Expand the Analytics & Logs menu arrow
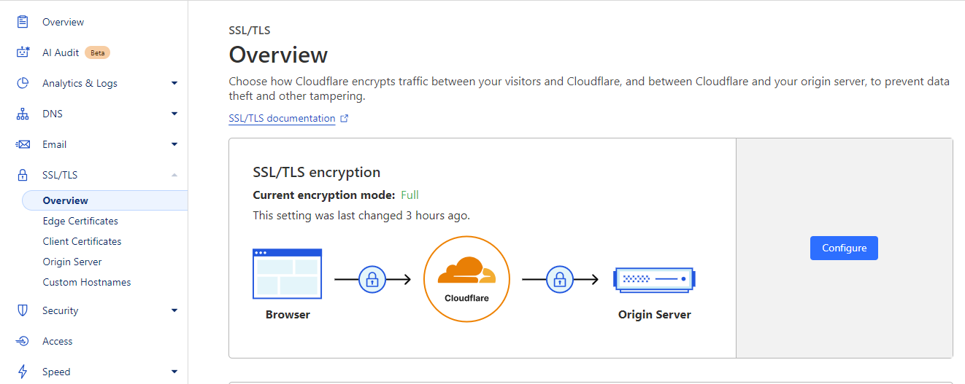 pos(174,83)
